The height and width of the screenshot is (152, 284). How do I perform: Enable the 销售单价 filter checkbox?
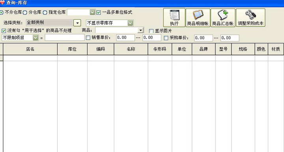88,38
